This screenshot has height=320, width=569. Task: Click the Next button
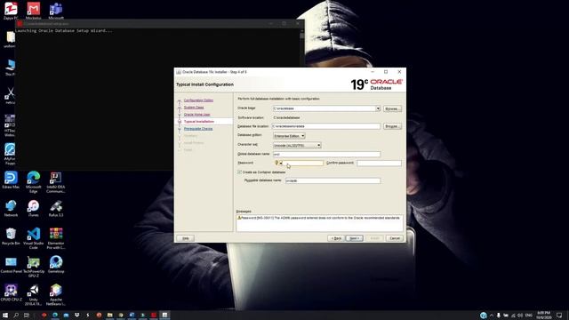tap(354, 238)
